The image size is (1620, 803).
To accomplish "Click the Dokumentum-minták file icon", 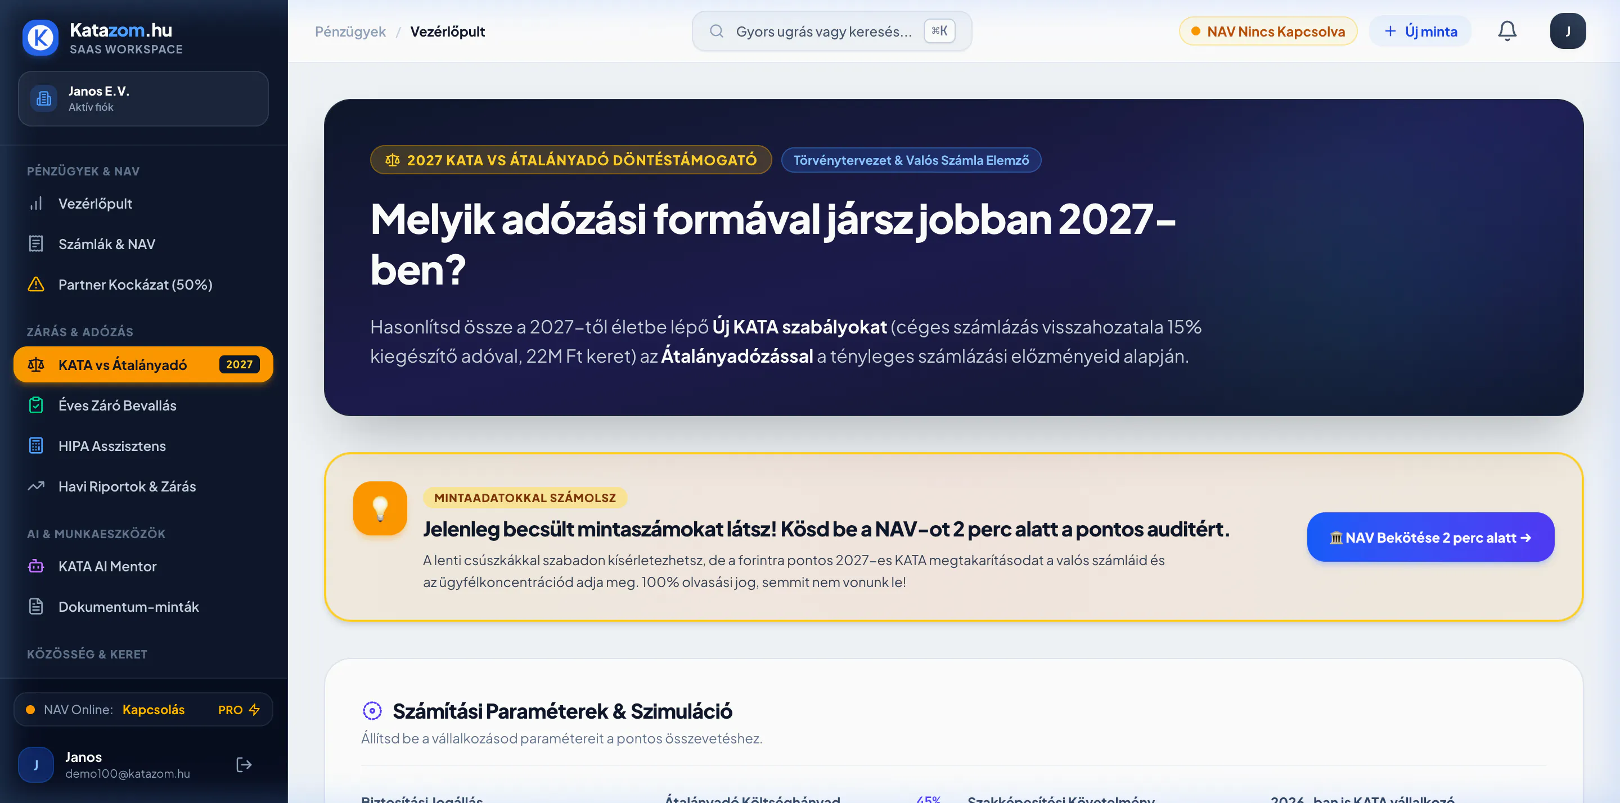I will click(36, 607).
